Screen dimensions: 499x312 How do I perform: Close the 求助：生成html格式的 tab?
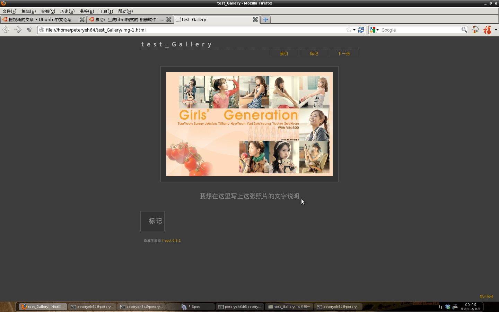[169, 19]
